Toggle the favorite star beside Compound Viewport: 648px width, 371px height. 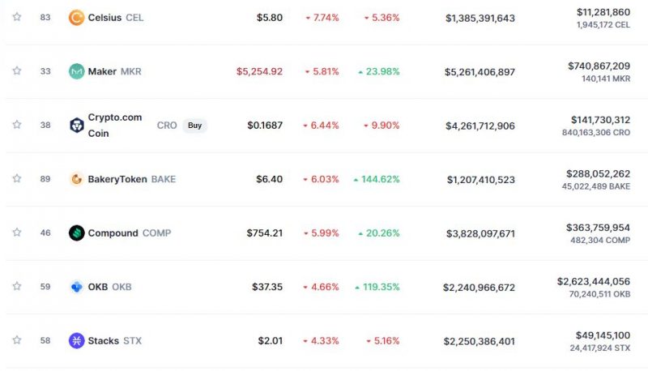click(16, 232)
